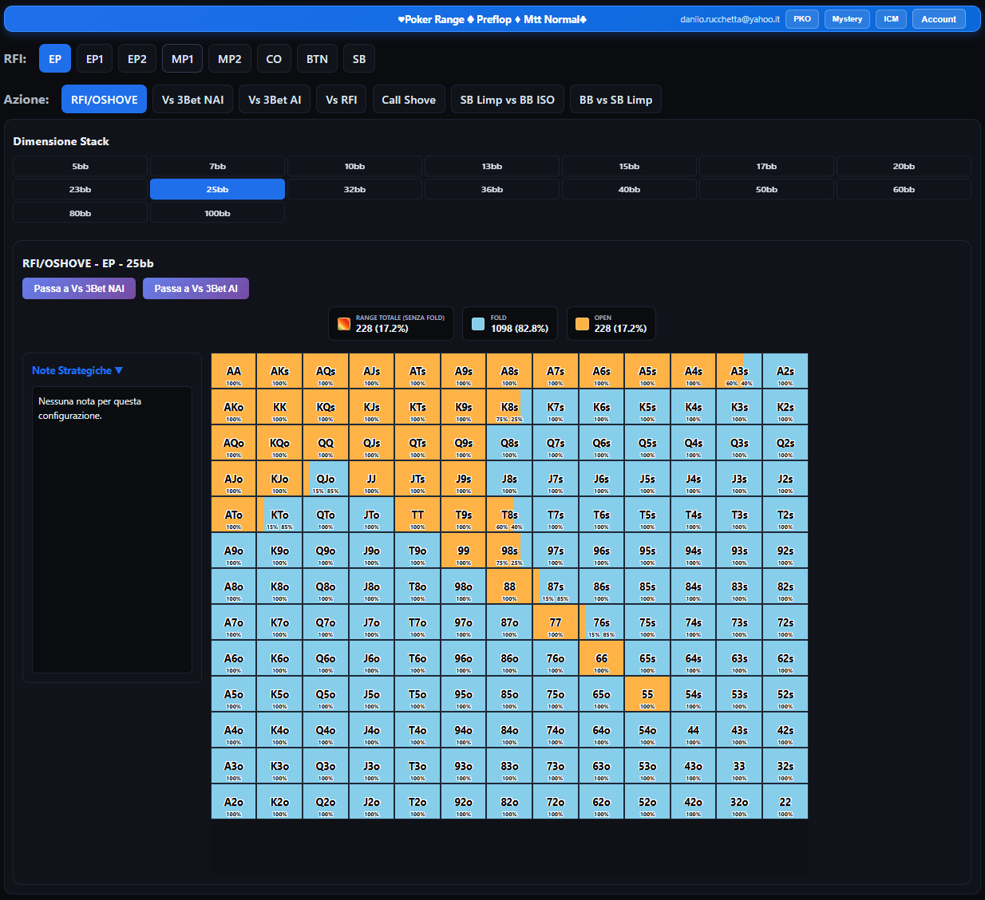Select the EP2 position tab
Viewport: 985px width, 900px height.
pos(137,59)
